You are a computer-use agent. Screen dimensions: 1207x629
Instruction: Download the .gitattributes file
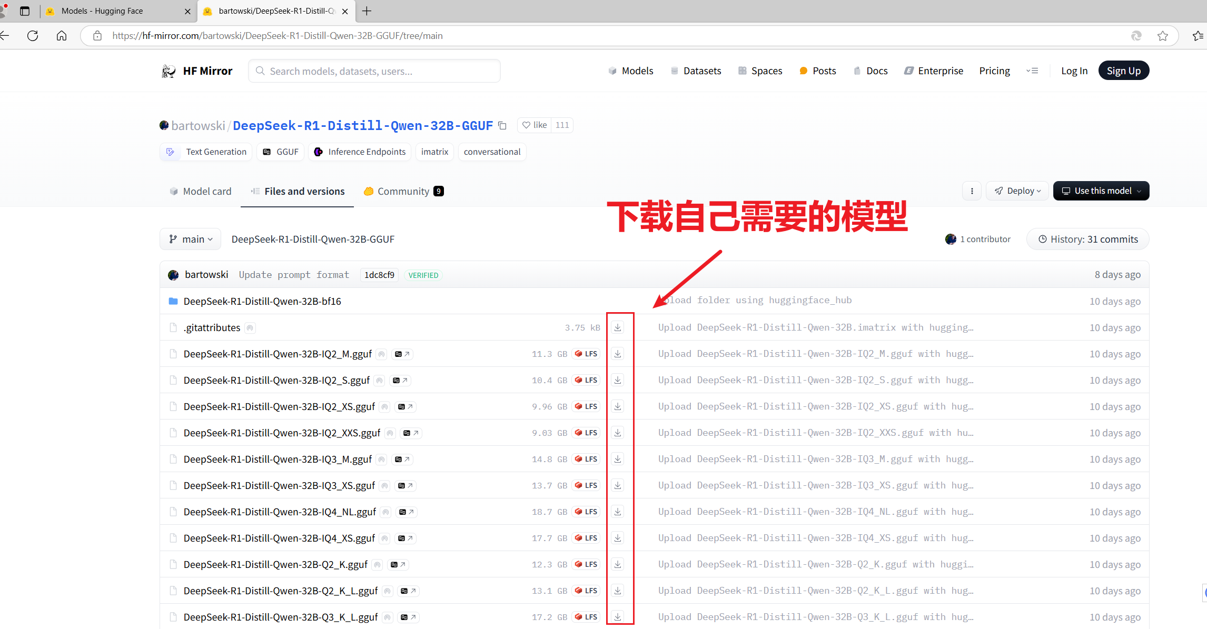[x=618, y=327]
